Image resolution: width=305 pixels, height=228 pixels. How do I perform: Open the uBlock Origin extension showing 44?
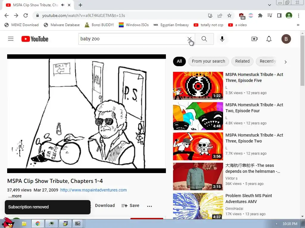click(242, 16)
